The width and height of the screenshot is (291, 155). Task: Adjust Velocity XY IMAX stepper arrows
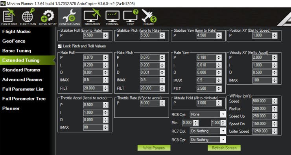[274, 80]
